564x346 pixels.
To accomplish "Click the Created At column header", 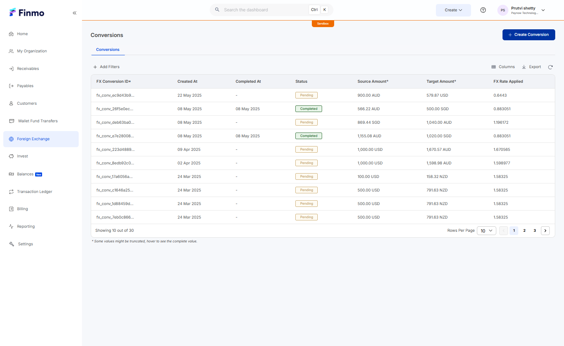I will [187, 82].
